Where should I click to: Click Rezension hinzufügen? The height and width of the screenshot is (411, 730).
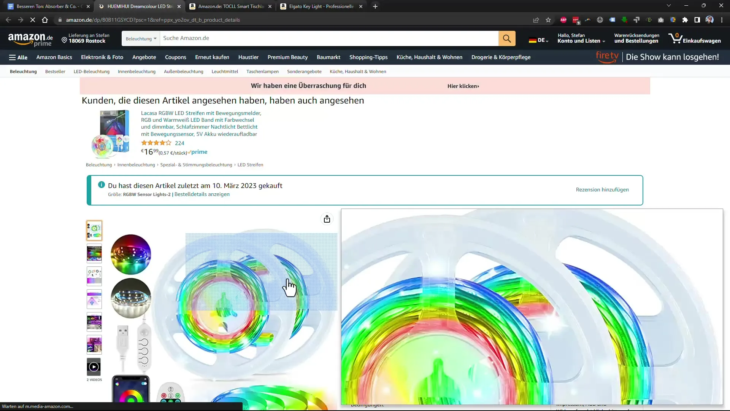click(602, 190)
